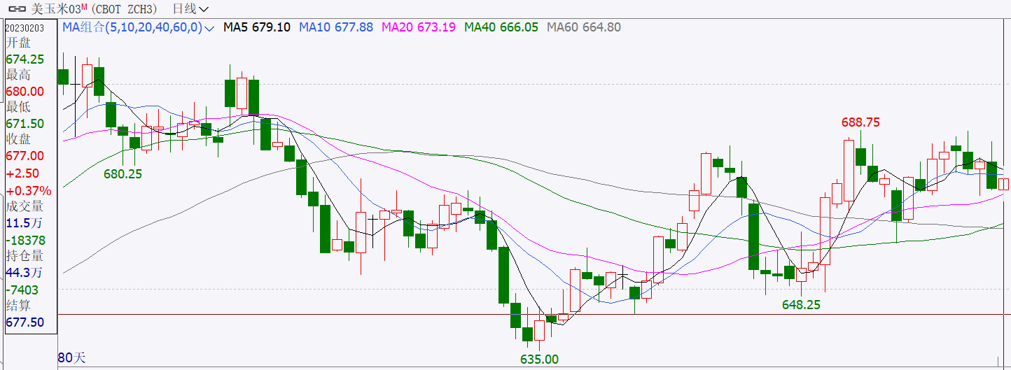Click the open interest change -7403
Screen dimensions: 1011x370
coord(22,290)
